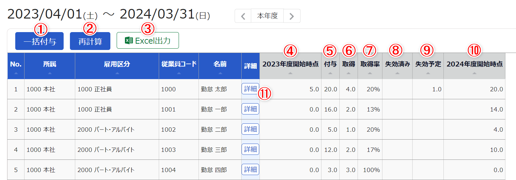The image size is (516, 180).
Task: Go to previous fiscal year arrow
Action: (x=243, y=16)
